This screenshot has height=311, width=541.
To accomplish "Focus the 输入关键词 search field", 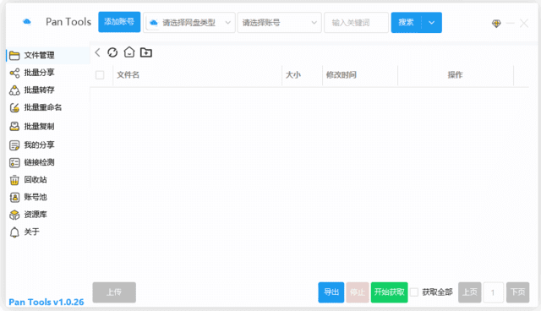I will [356, 23].
